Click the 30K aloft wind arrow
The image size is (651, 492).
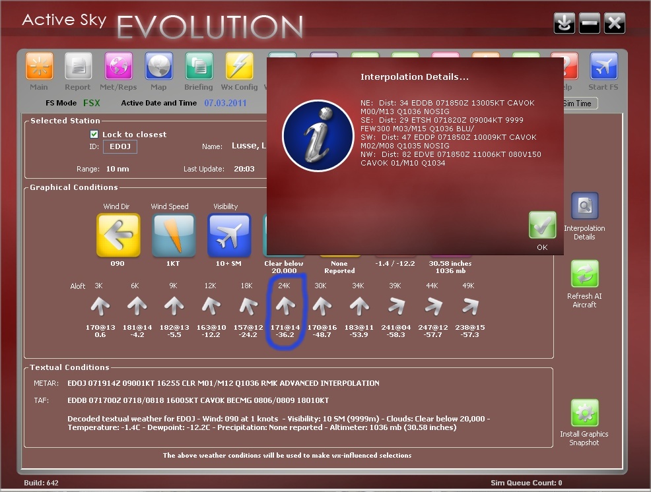[x=322, y=307]
